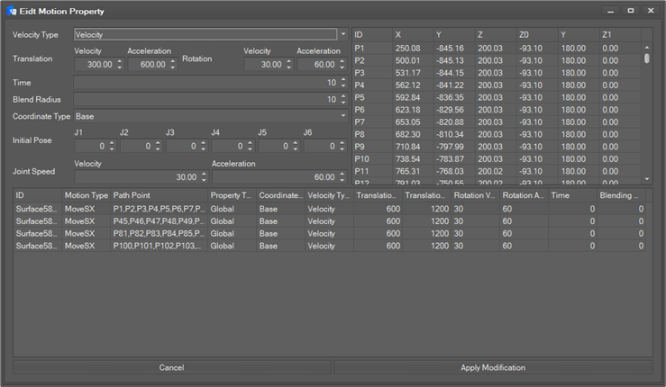Sort by the Motion Type column header
Image resolution: width=666 pixels, height=387 pixels.
pos(86,194)
